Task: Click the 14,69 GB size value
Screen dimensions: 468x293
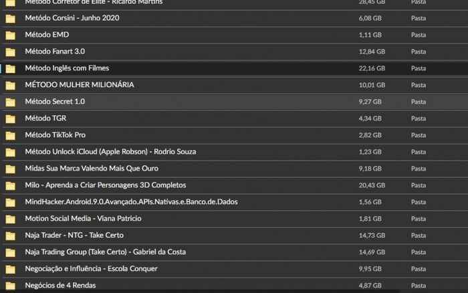Action: (x=372, y=252)
